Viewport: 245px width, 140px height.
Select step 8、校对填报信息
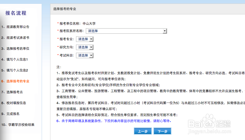click(x=14, y=103)
